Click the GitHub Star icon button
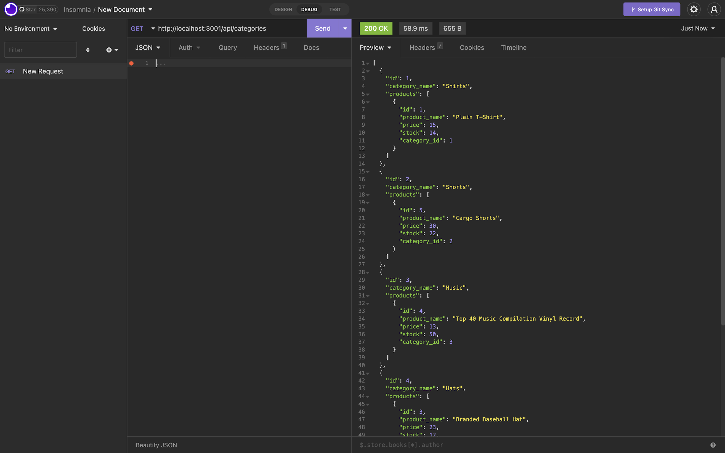Image resolution: width=725 pixels, height=453 pixels. 28,10
